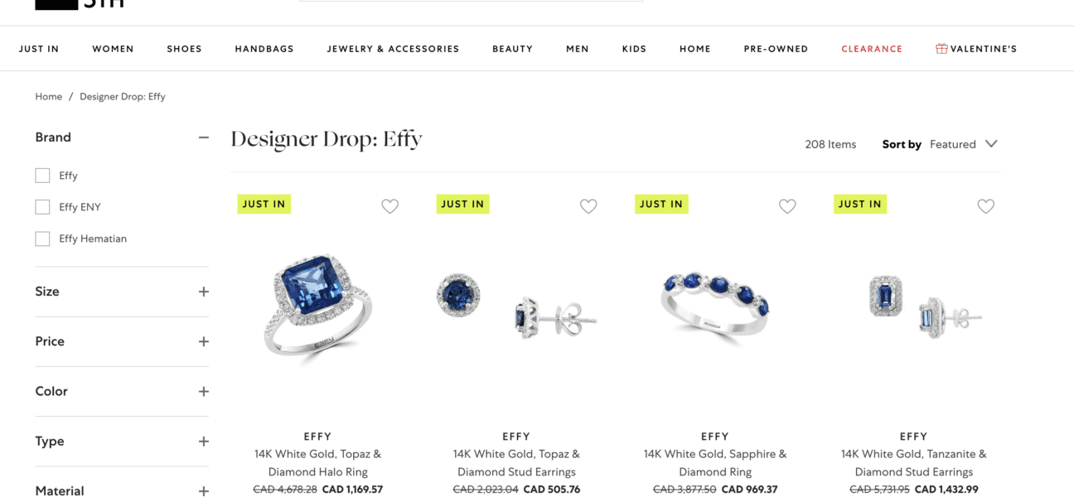The height and width of the screenshot is (497, 1074).
Task: Click the Saks logo at top left
Action: click(x=80, y=4)
